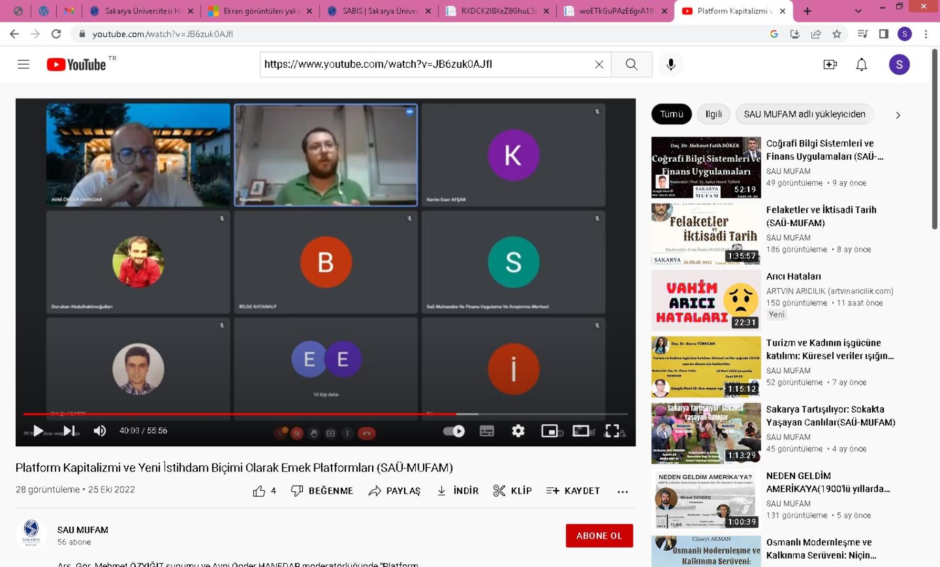Toggle theater mode view
This screenshot has height=567, width=940.
pos(581,431)
